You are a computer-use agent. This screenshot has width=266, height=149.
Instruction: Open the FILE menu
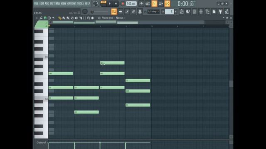(x=36, y=3)
